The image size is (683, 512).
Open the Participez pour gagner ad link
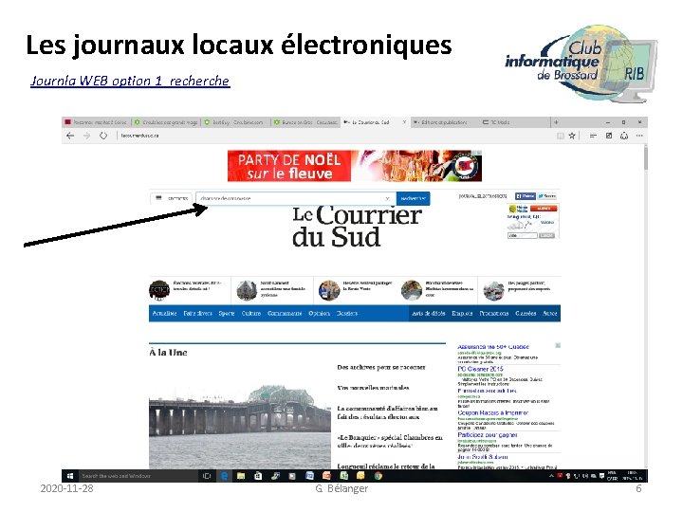coord(488,434)
